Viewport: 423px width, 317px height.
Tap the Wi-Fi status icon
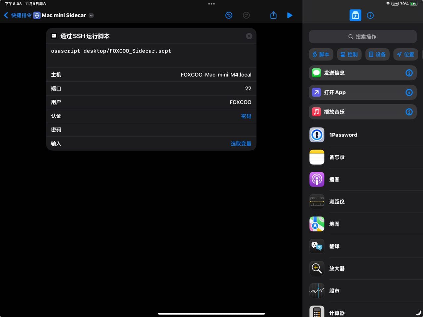click(x=388, y=4)
